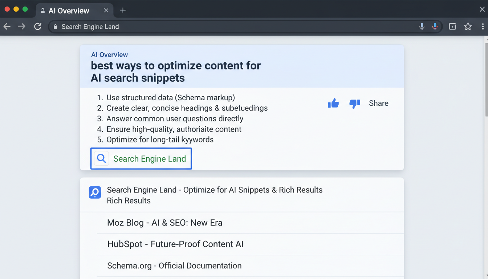488x279 pixels.
Task: Share the AI Overview result
Action: 379,103
